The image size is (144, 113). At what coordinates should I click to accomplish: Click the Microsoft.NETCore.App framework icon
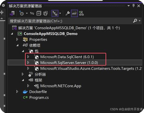pyautogui.click(x=36, y=86)
